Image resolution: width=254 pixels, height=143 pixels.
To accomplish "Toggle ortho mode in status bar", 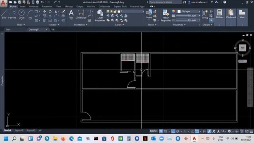I will (173, 131).
